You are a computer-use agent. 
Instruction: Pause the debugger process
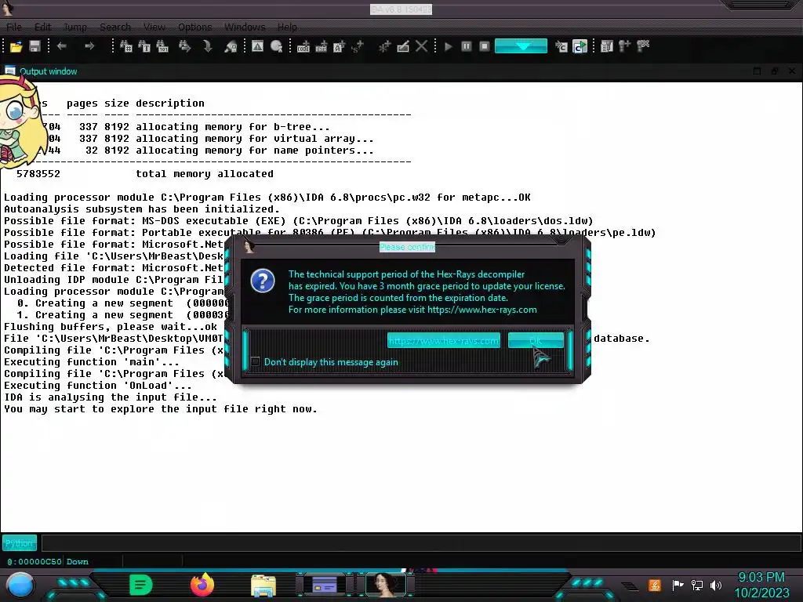point(467,46)
